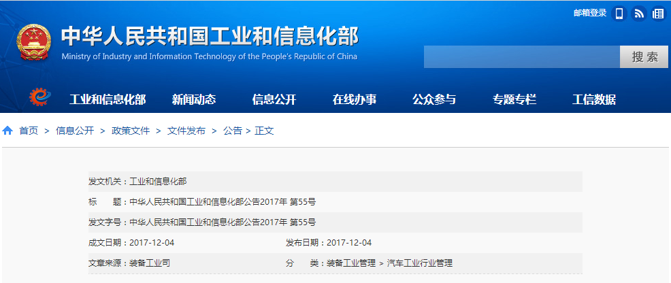Open the 新闻动态 nav menu
Image resolution: width=671 pixels, height=283 pixels.
[194, 100]
